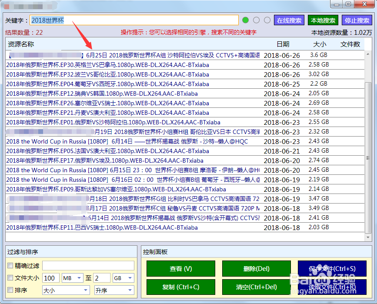Sort by the 日期 column header
The height and width of the screenshot is (304, 377).
[283, 44]
